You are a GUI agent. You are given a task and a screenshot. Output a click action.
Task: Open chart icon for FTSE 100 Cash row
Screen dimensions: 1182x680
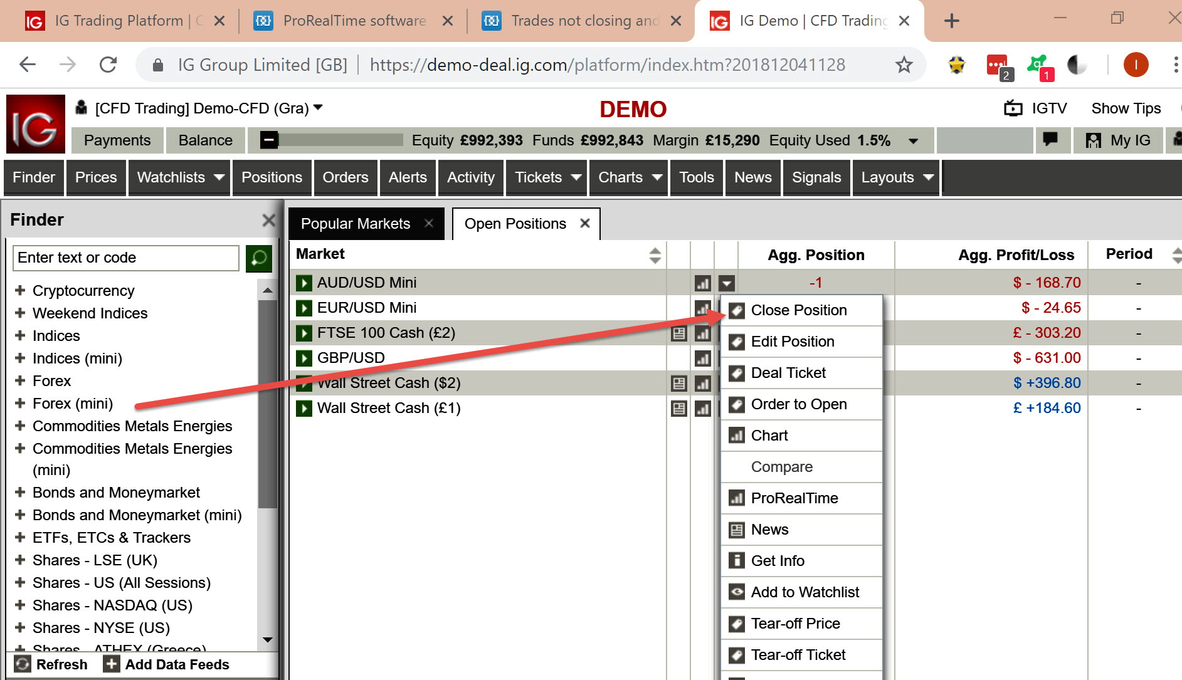point(702,333)
